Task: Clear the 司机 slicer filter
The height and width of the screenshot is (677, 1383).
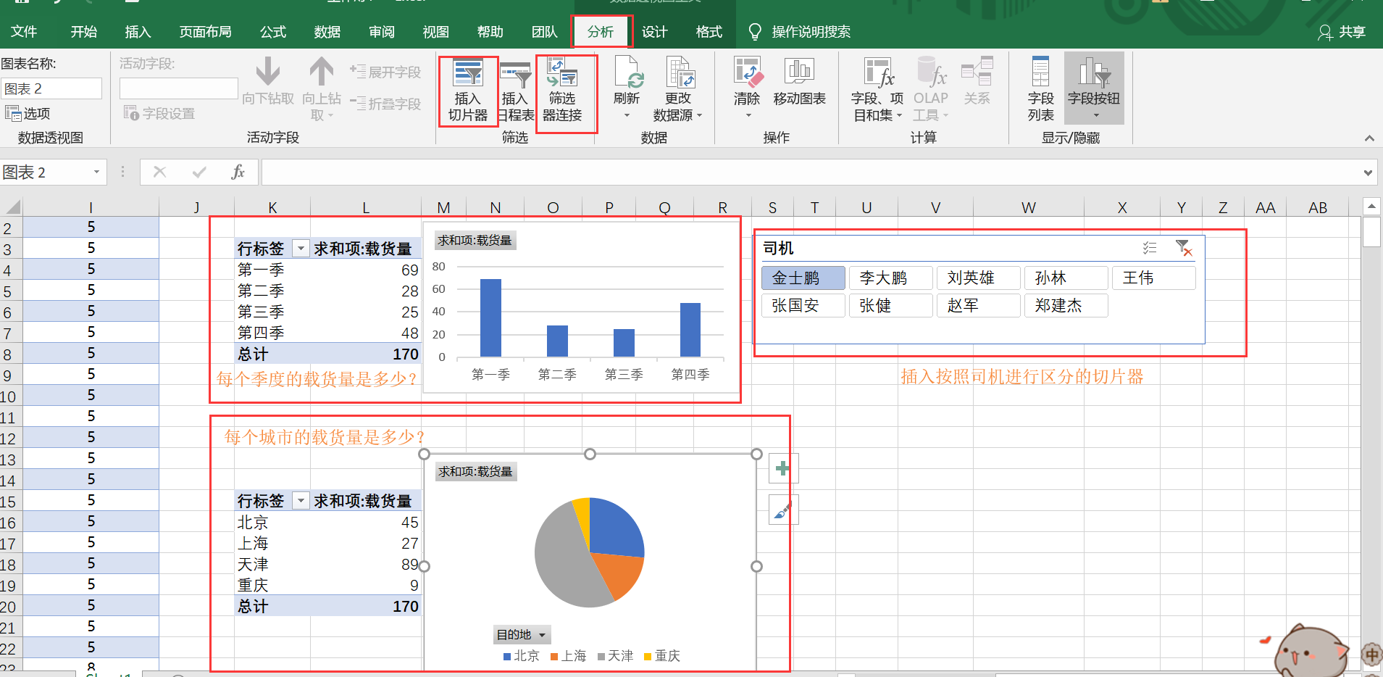Action: coord(1184,248)
